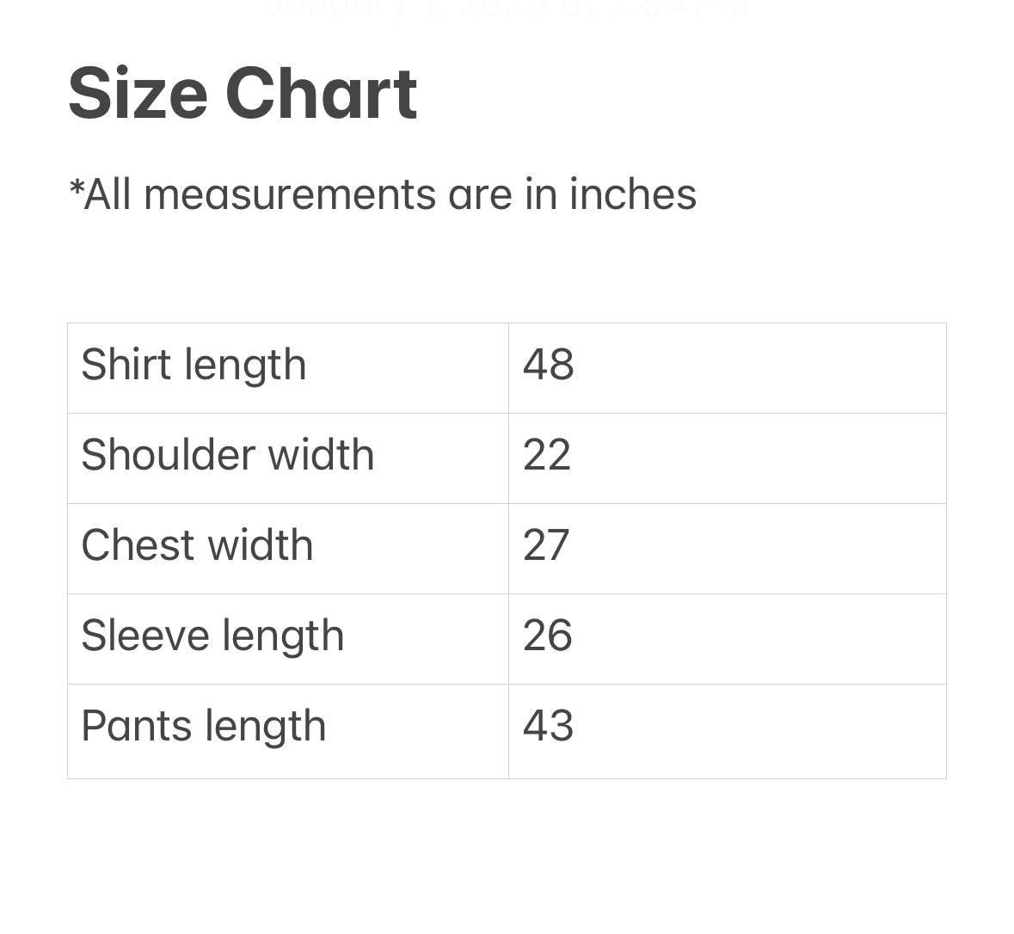Screen dimensions: 1014x934
Task: Click the "All measurements are in inches" line
Action: coord(383,194)
